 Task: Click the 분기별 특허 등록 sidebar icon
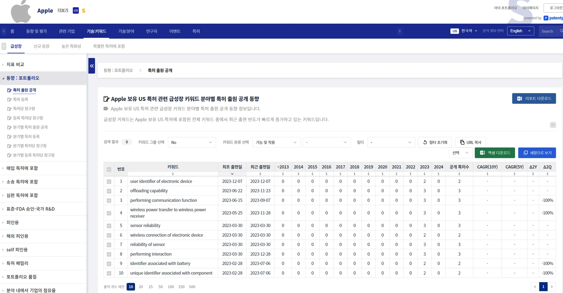coord(9,137)
